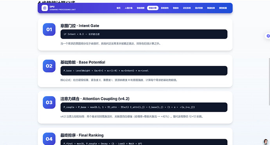
Task: Open the floating widget icon at right edge
Action: (268, 36)
